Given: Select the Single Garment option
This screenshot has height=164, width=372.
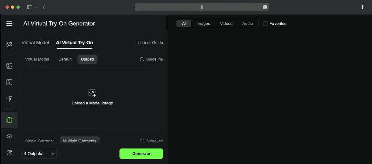Looking at the screenshot, I should 39,141.
